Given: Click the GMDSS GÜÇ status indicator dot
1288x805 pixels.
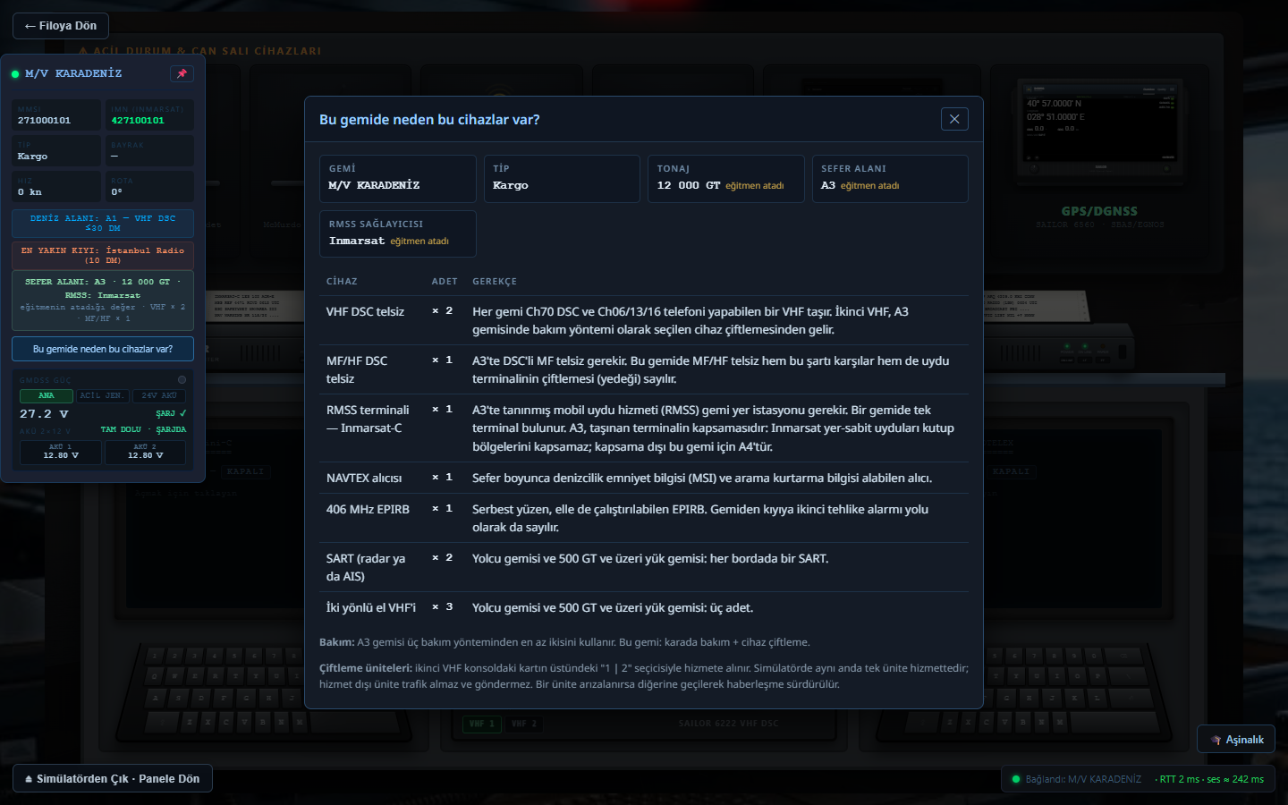Looking at the screenshot, I should [x=182, y=380].
